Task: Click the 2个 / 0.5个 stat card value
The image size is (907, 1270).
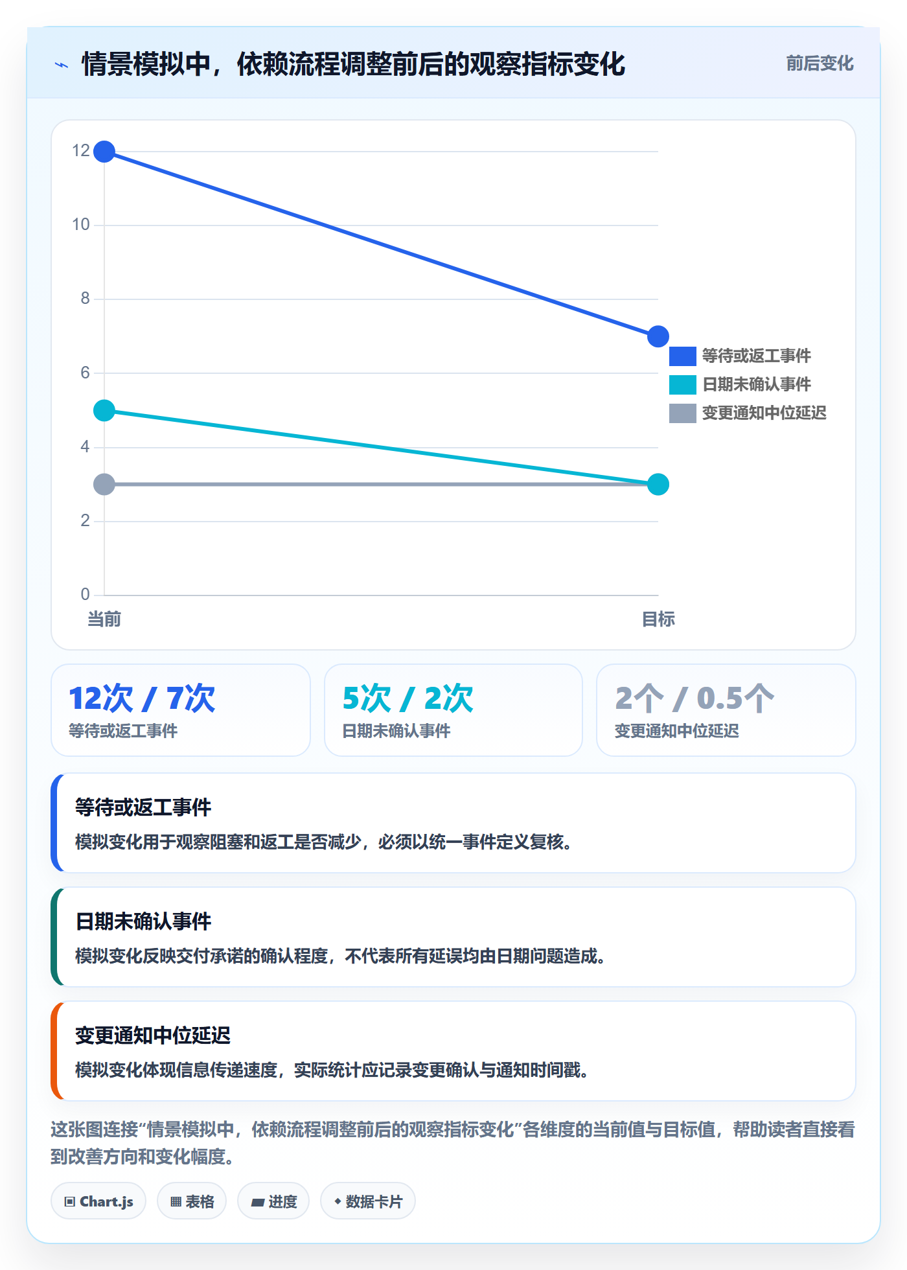Action: (695, 698)
